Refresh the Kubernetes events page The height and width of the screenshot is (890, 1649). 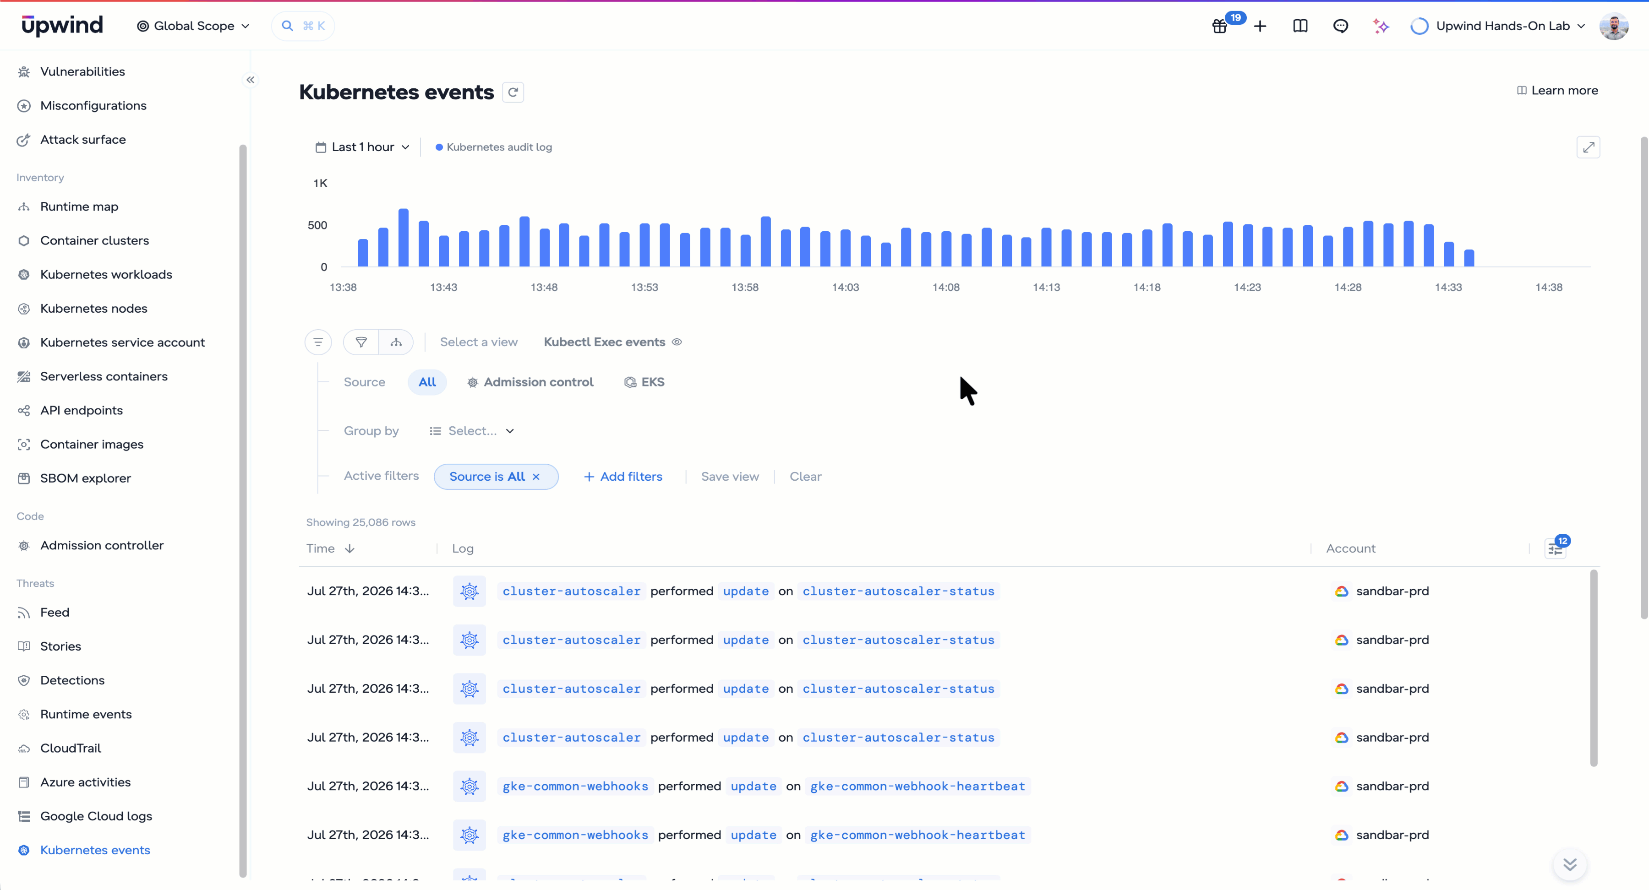513,92
